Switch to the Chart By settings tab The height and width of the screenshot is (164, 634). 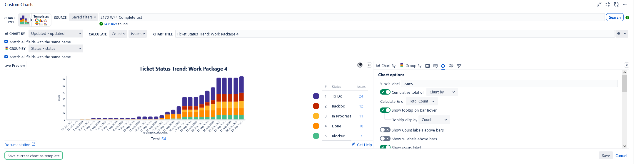pos(386,66)
